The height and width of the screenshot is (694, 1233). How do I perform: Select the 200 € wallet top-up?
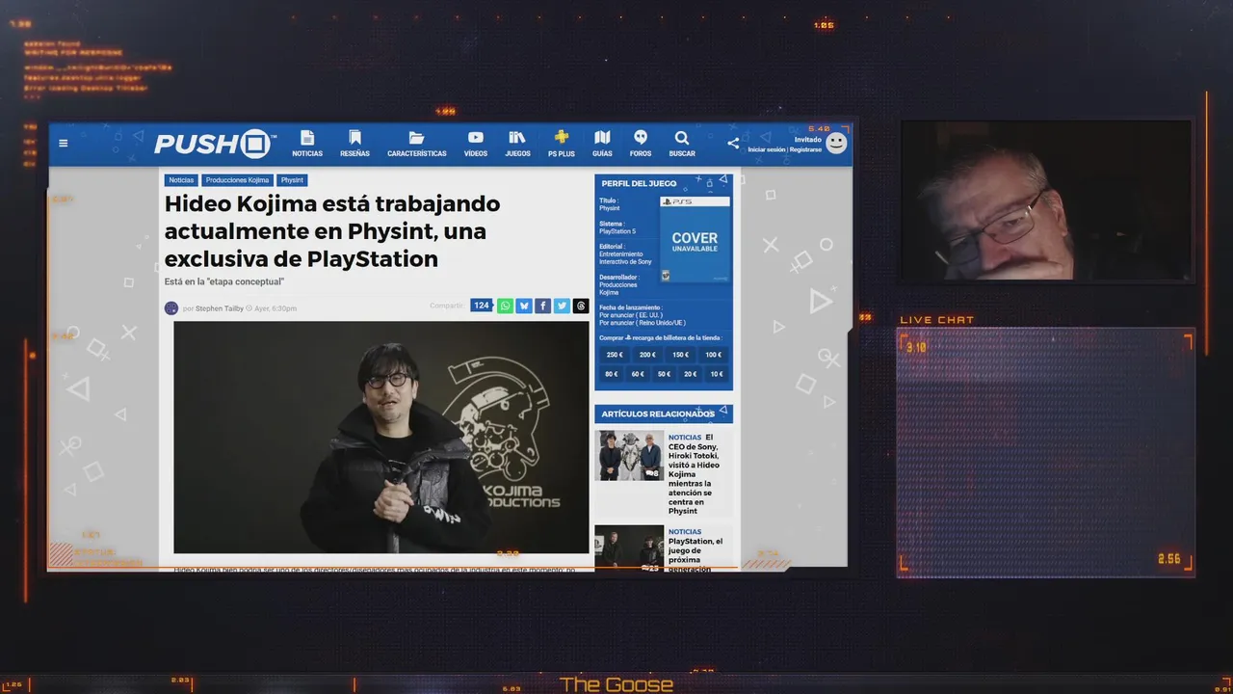[x=647, y=355]
